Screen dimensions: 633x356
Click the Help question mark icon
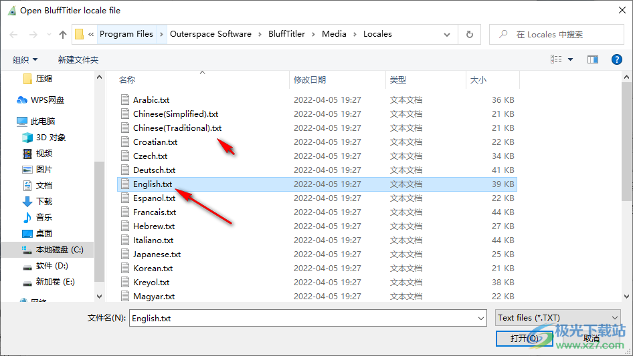(617, 59)
